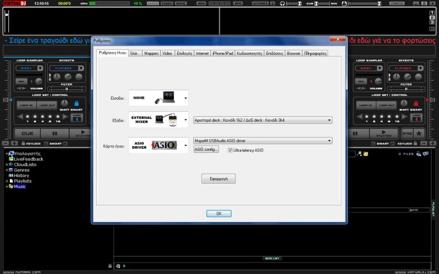Switch to the Internet tab
The width and height of the screenshot is (439, 274).
tap(202, 53)
